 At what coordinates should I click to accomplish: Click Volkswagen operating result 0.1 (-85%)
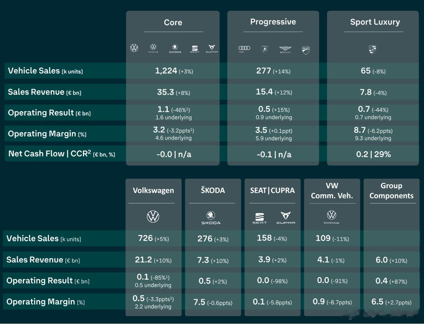153,277
